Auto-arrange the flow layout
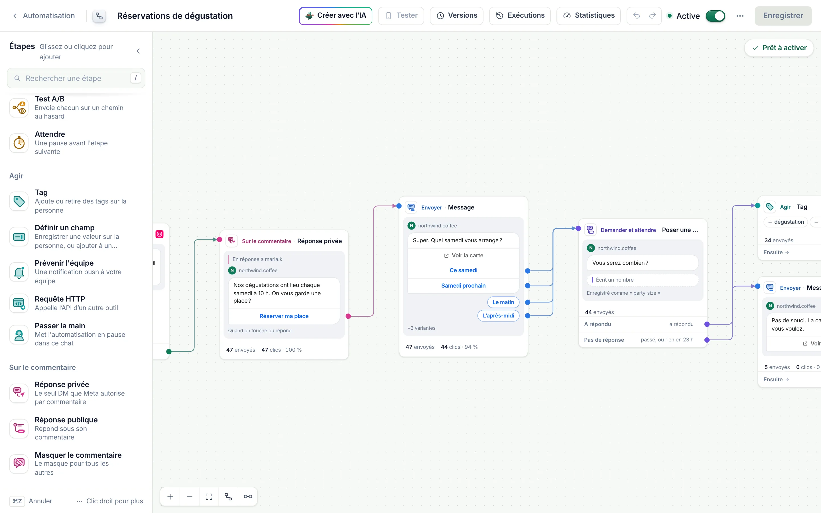 tap(228, 496)
